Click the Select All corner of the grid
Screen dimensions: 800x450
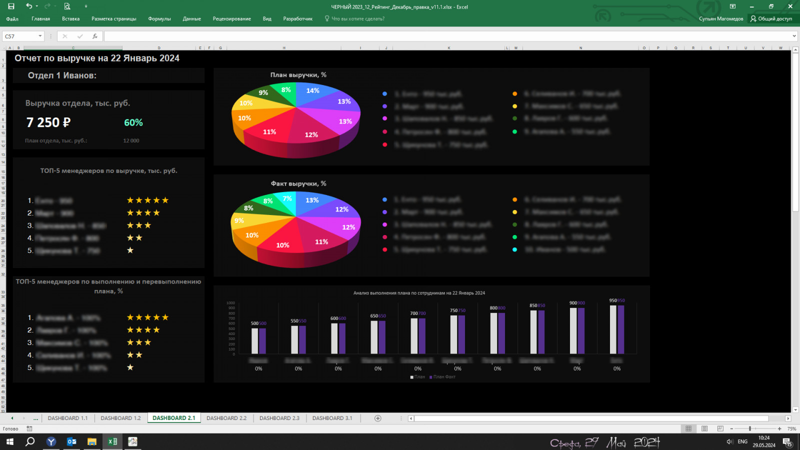(2, 48)
